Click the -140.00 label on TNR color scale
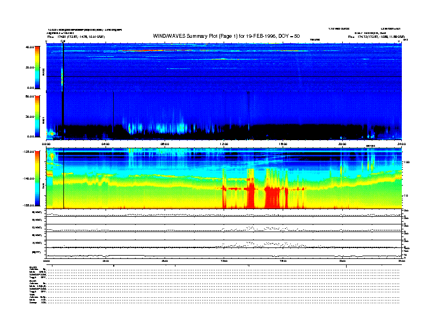The height and width of the screenshot is (335, 433). 28,178
